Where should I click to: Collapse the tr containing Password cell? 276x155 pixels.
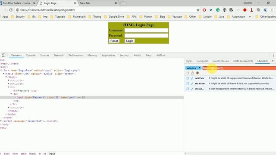[9, 87]
